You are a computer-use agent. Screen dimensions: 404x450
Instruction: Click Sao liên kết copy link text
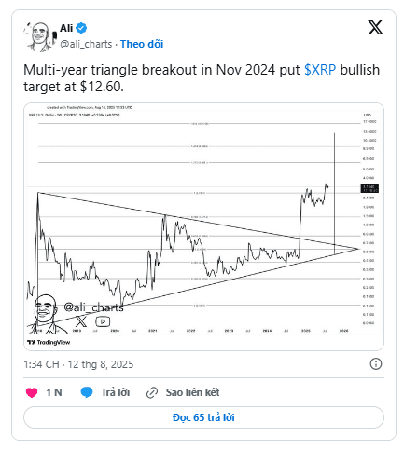click(x=192, y=392)
